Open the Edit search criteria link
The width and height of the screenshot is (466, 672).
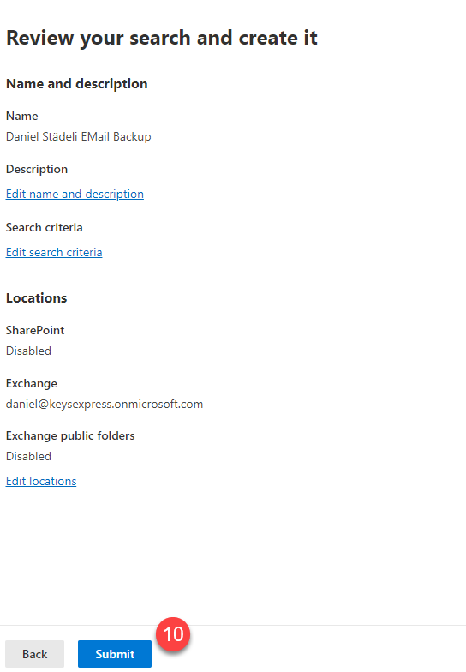point(54,252)
